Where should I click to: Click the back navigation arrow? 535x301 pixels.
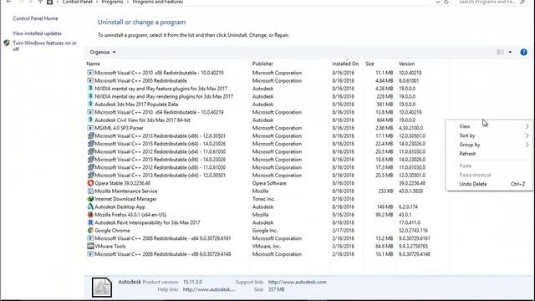pyautogui.click(x=9, y=2)
